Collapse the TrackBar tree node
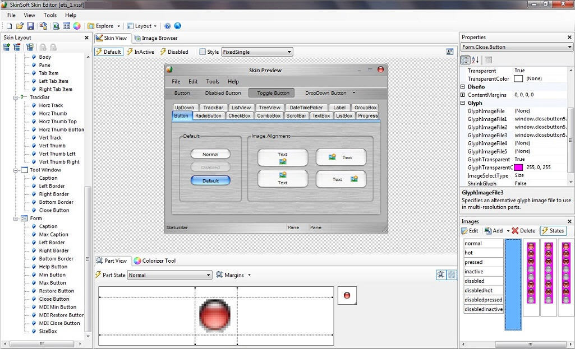The height and width of the screenshot is (349, 575). pyautogui.click(x=16, y=97)
